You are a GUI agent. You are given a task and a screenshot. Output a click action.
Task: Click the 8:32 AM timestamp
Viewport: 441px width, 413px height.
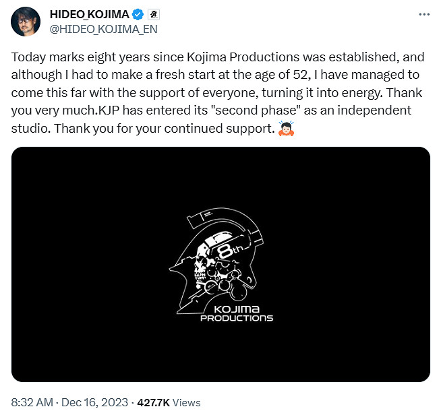point(31,402)
